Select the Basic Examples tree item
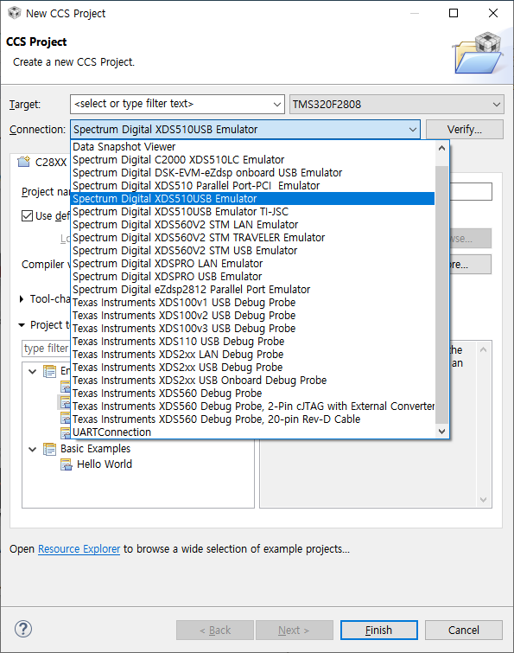This screenshot has width=514, height=653. pyautogui.click(x=95, y=449)
